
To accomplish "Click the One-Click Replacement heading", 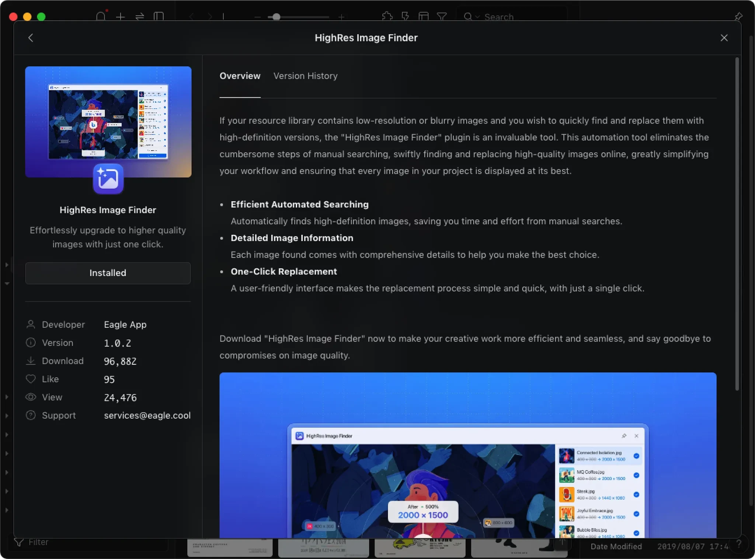I will (x=283, y=271).
